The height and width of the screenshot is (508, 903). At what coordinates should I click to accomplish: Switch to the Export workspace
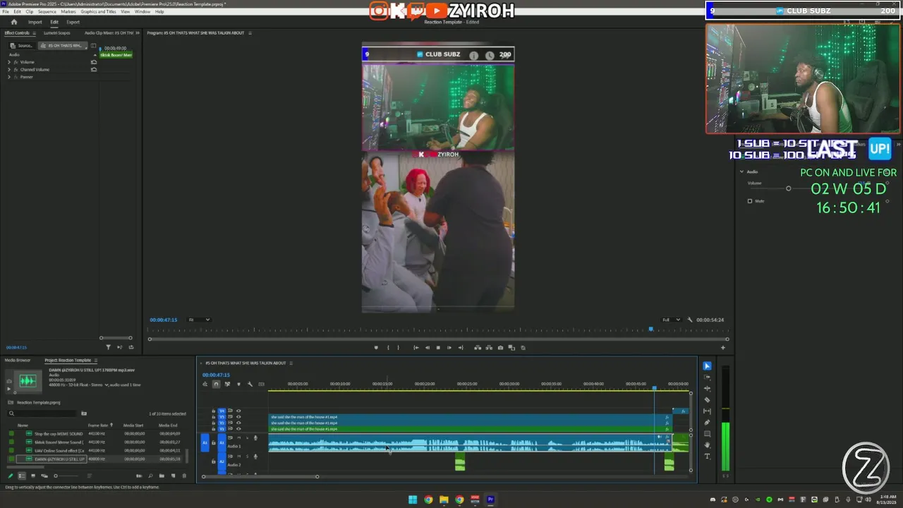[x=73, y=22]
